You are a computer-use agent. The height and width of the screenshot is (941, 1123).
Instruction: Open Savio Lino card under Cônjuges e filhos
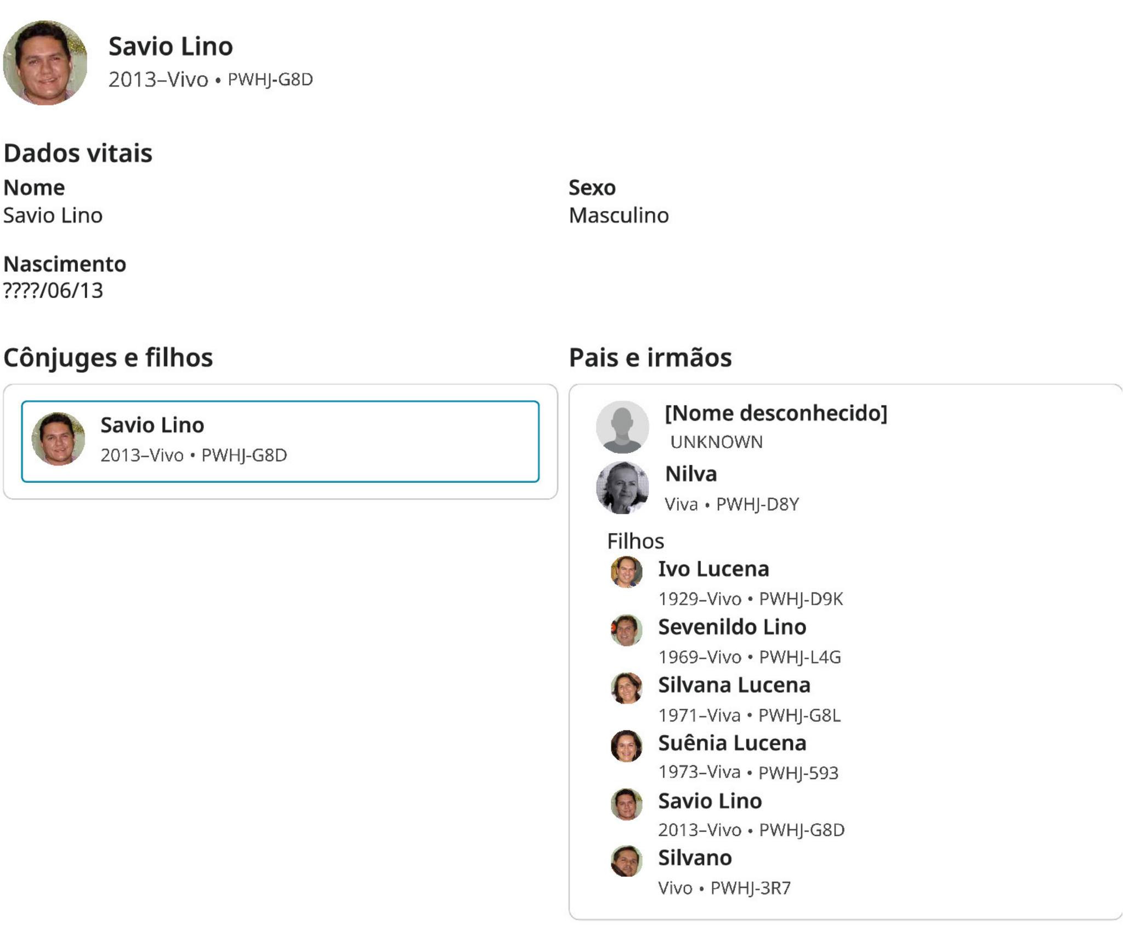[x=280, y=441]
